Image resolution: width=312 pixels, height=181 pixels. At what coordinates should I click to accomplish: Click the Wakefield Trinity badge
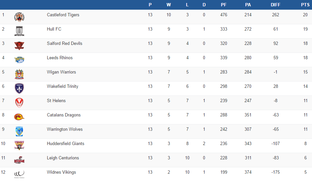pyautogui.click(x=19, y=88)
